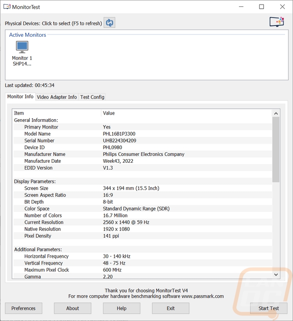Select the EDID Version row label
293x321 pixels.
click(38, 168)
